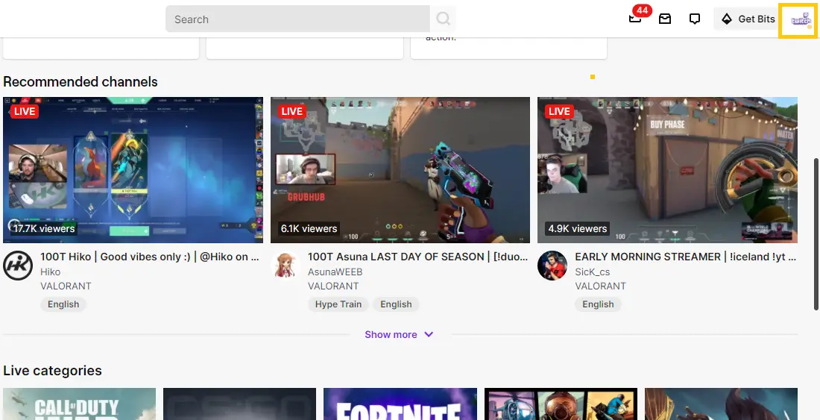Click Hiko's channel avatar logo

click(x=18, y=266)
